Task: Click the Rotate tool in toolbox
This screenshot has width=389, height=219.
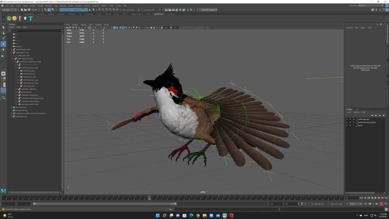Action: [3, 49]
